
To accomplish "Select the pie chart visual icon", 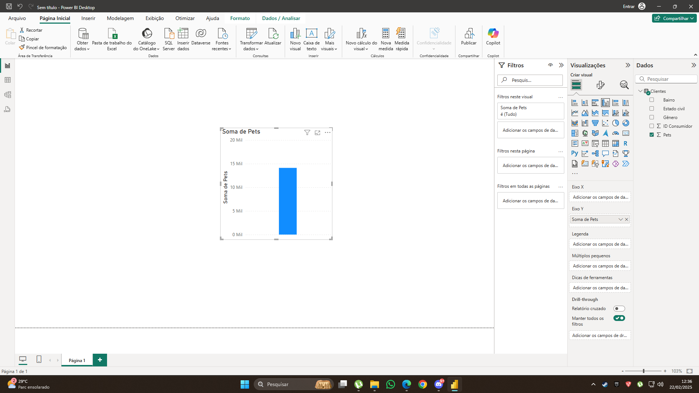I will (616, 123).
